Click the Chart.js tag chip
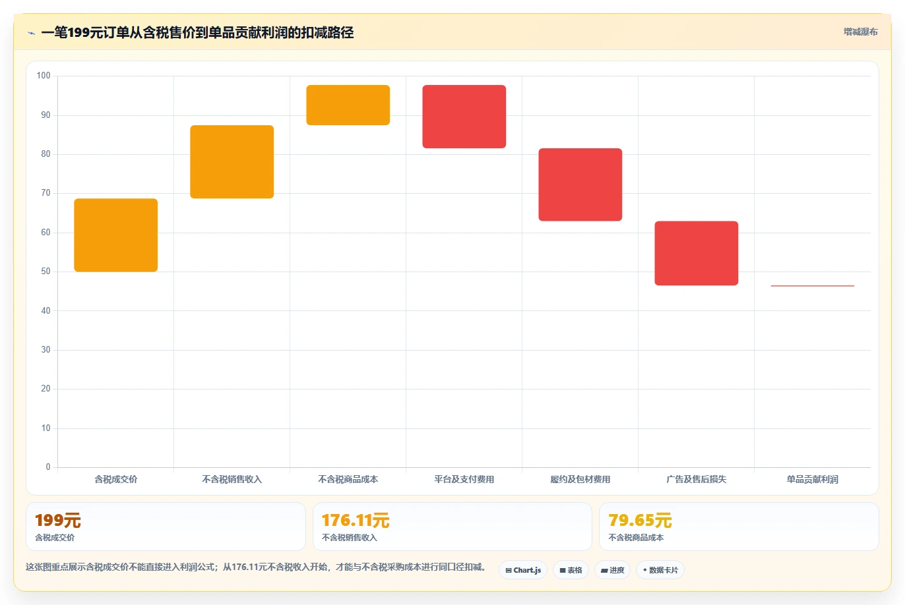Screen dimensions: 905x605 523,570
